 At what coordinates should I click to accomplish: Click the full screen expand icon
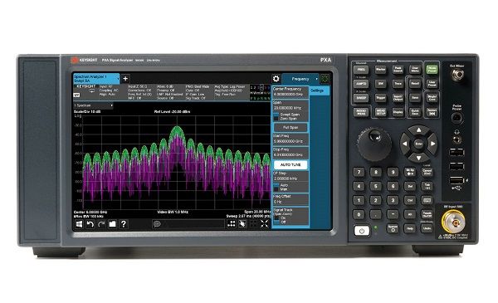264,223
